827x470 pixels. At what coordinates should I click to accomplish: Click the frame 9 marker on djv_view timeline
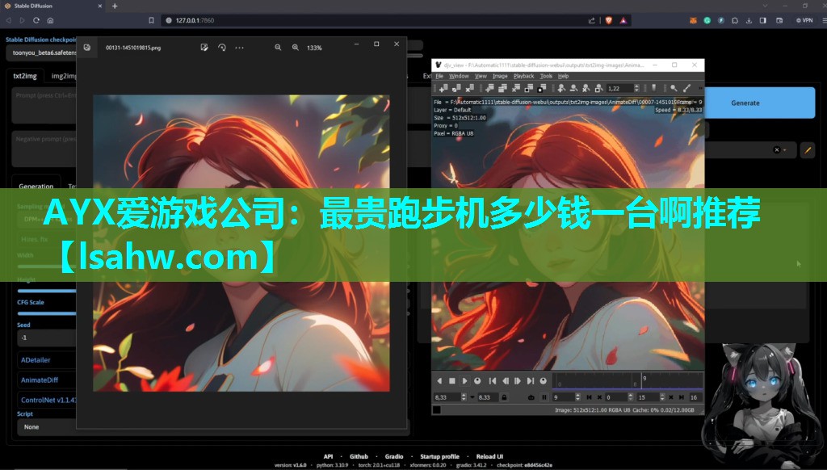coord(642,380)
